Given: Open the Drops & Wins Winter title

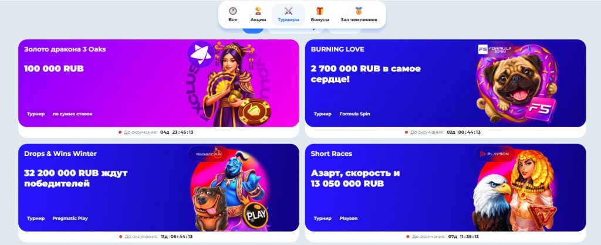Looking at the screenshot, I should coord(60,154).
